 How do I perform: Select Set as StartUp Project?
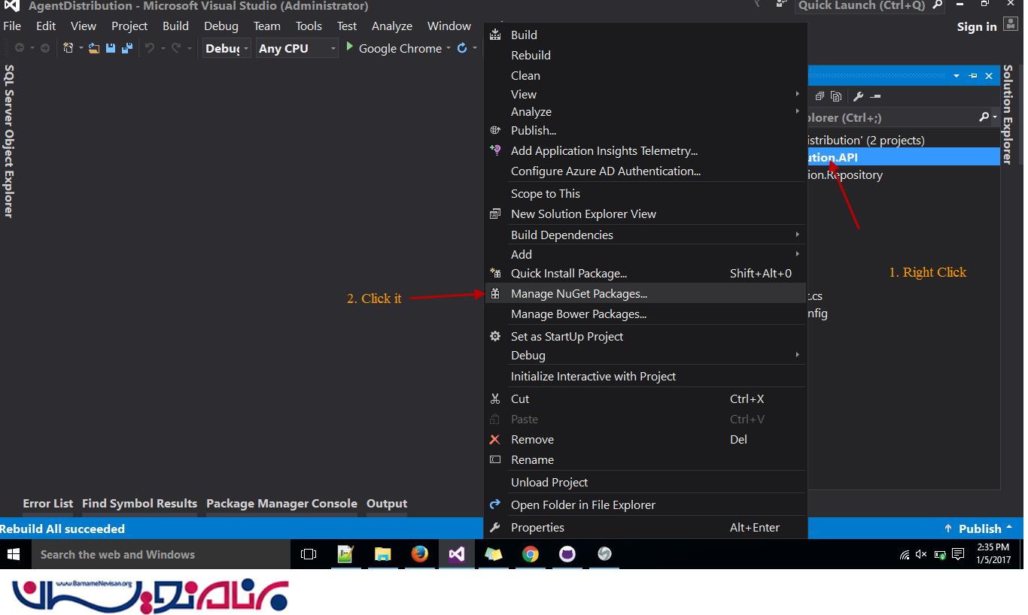646,336
